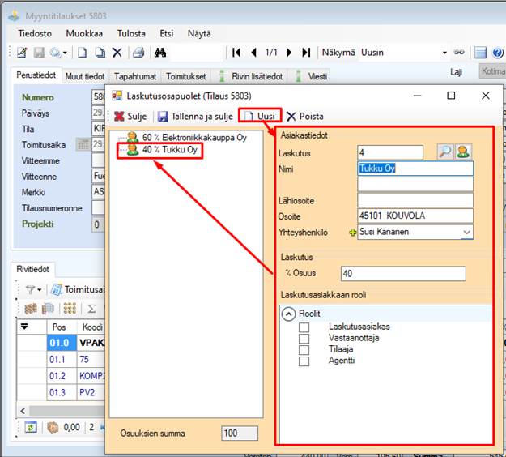Open the Tulosta menu
Screen dimensions: 506x457
click(x=131, y=33)
